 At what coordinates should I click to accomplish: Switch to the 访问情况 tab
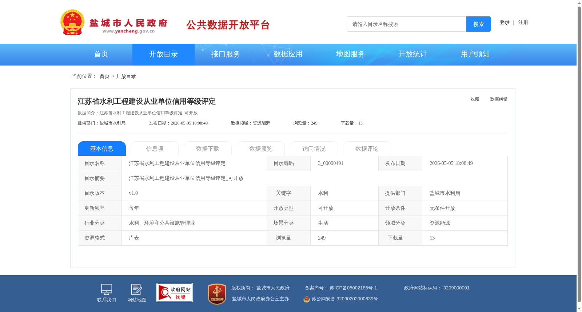tap(314, 149)
